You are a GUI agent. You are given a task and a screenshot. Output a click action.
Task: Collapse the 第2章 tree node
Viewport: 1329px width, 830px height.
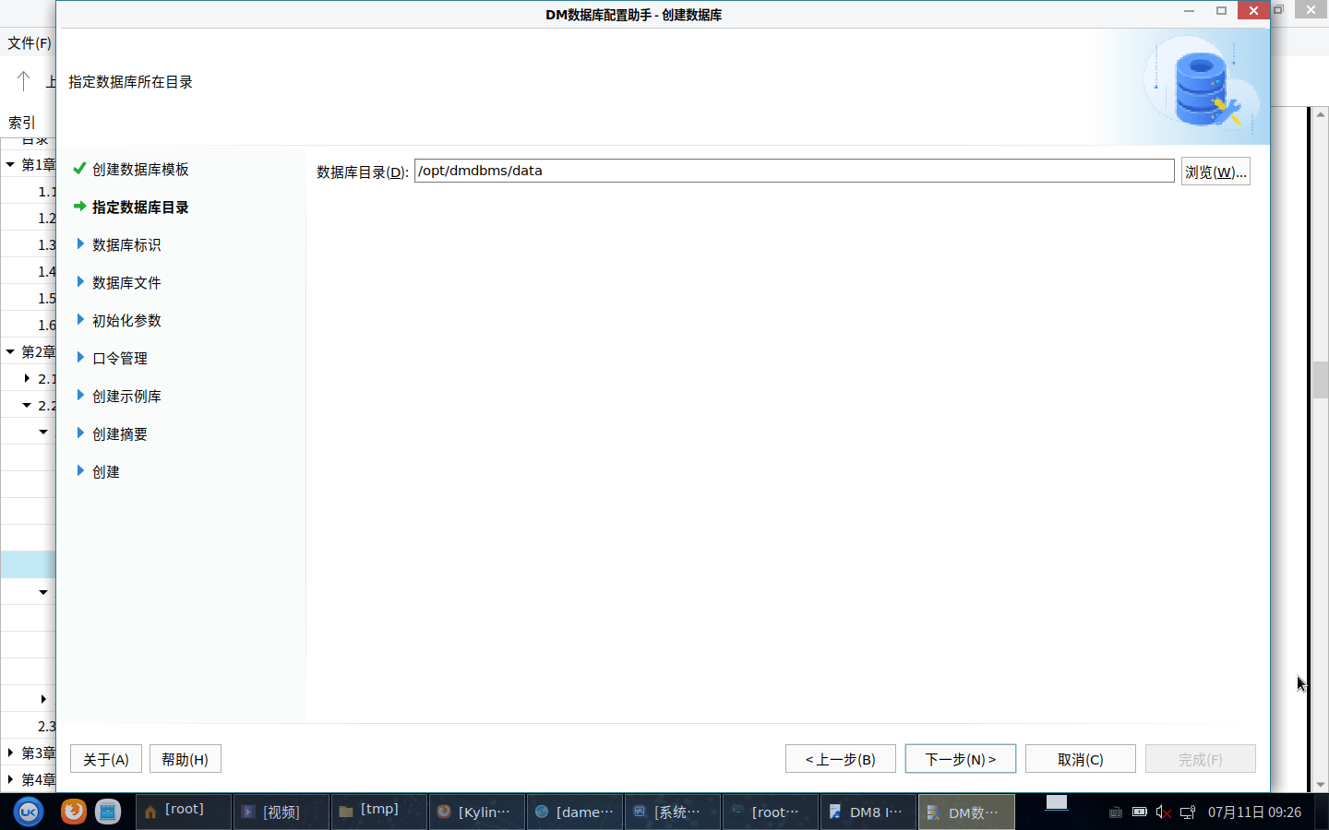tap(10, 351)
